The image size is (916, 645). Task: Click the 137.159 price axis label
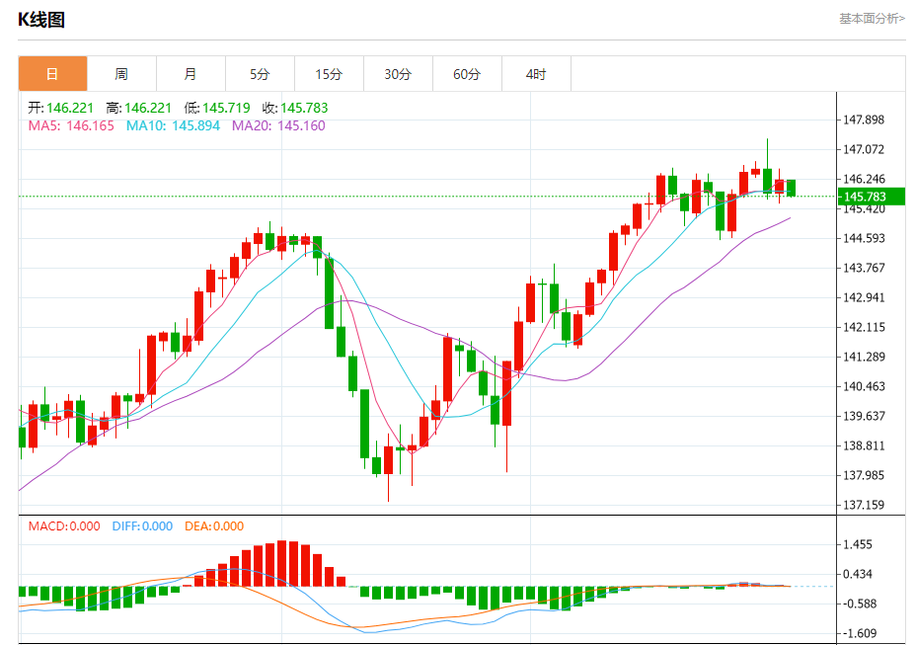[x=864, y=505]
